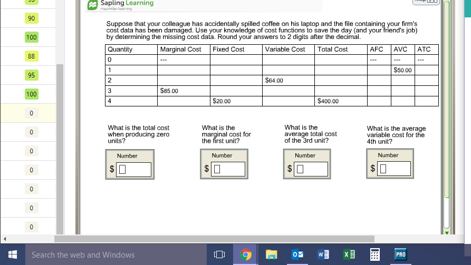Open the Calculator app from the taskbar
Viewport: 471px width, 265px height.
[x=375, y=254]
